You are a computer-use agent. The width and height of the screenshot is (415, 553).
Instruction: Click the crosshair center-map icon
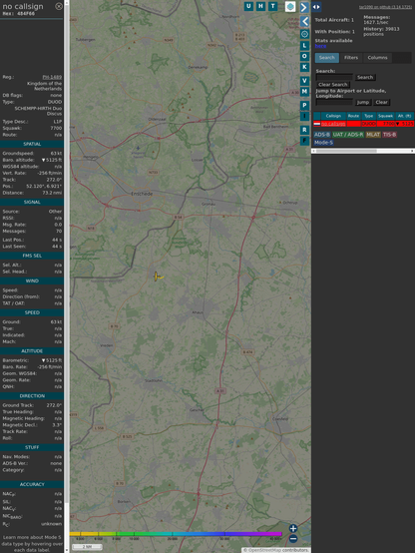click(x=304, y=34)
